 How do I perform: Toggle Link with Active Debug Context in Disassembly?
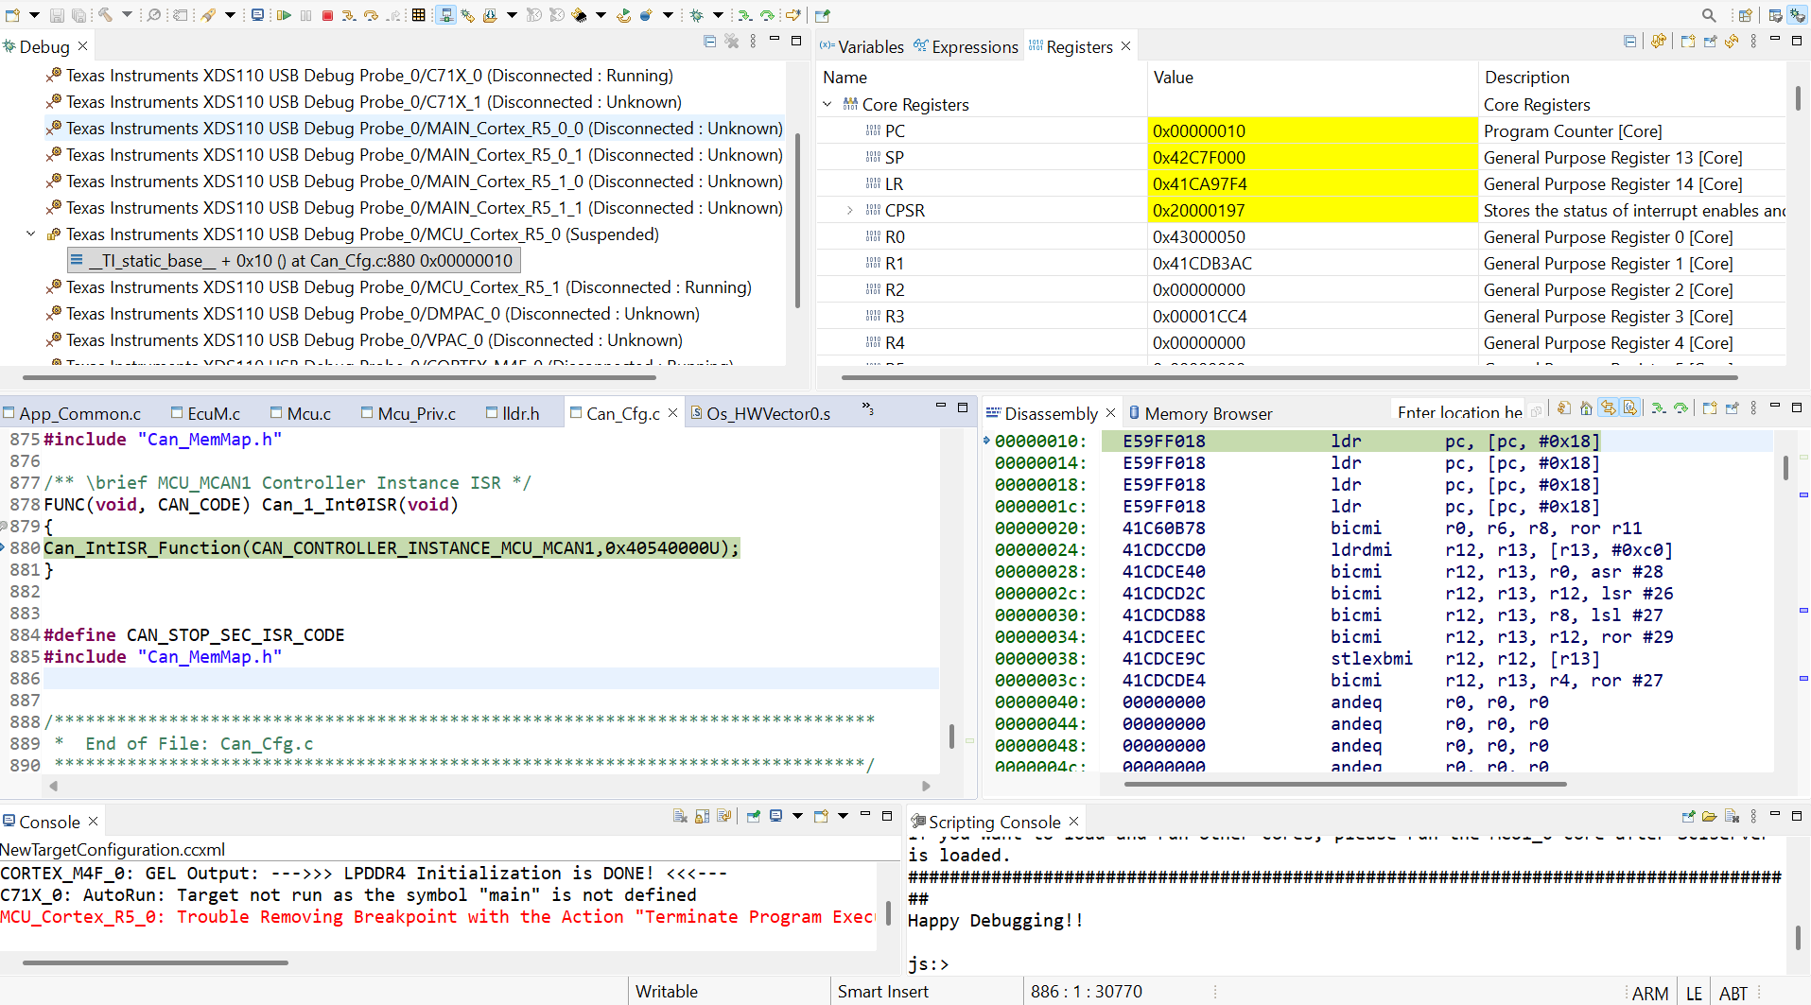click(x=1609, y=408)
